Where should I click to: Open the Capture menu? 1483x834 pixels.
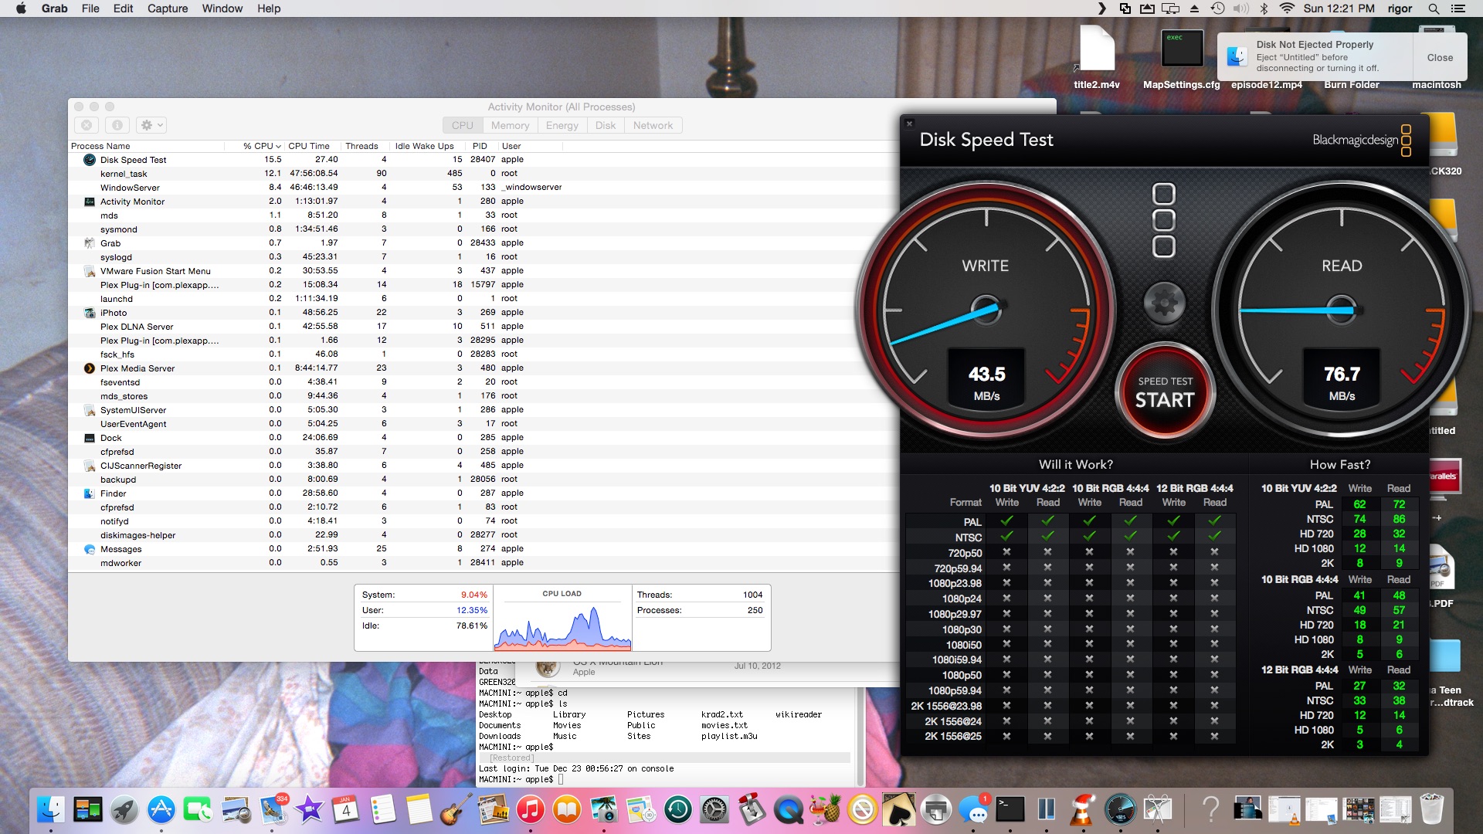(168, 8)
